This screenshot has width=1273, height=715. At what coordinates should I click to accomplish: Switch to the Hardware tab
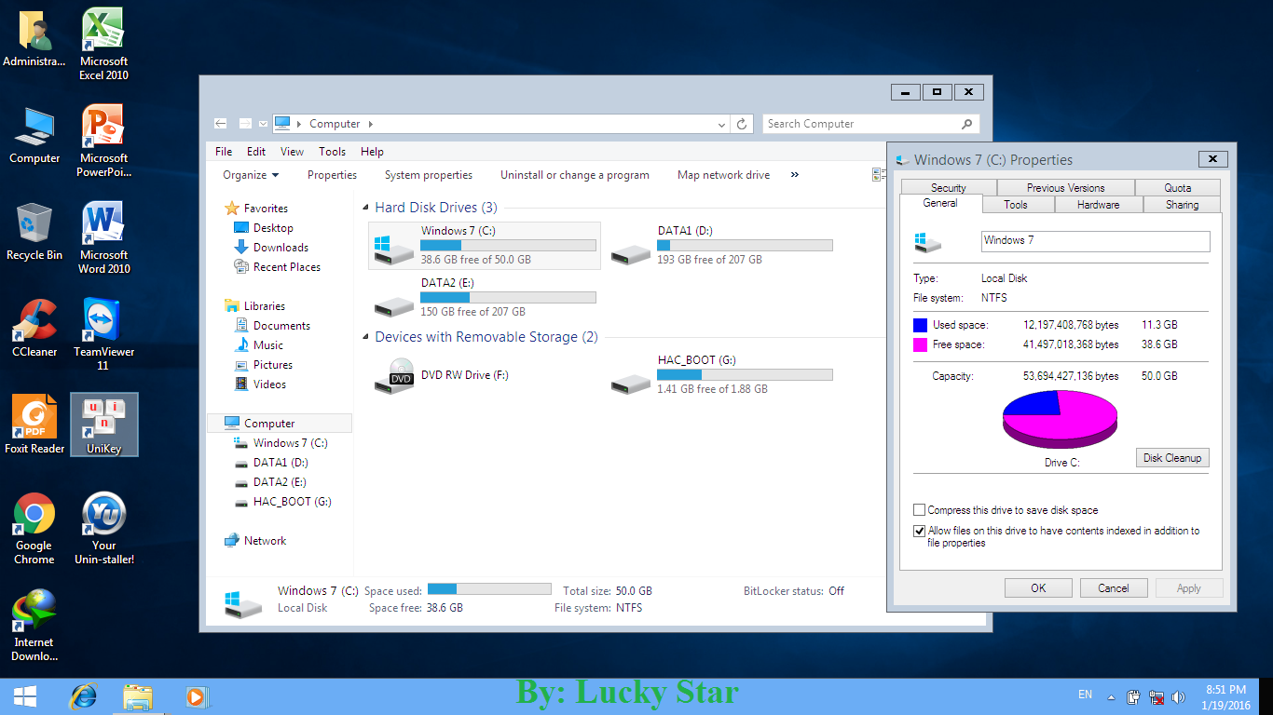pos(1098,205)
